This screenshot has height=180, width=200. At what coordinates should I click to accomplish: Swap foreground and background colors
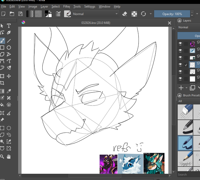pyautogui.click(x=50, y=12)
